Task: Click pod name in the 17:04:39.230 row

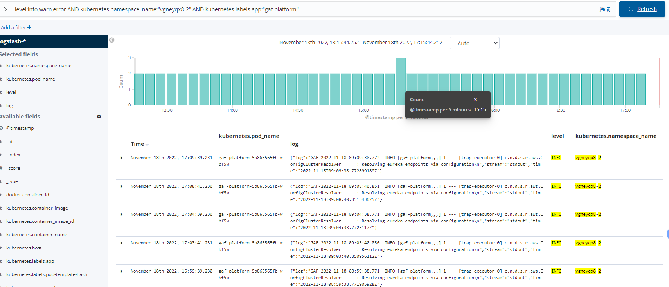Action: coord(250,218)
